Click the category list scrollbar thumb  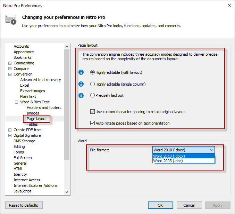[67, 105]
